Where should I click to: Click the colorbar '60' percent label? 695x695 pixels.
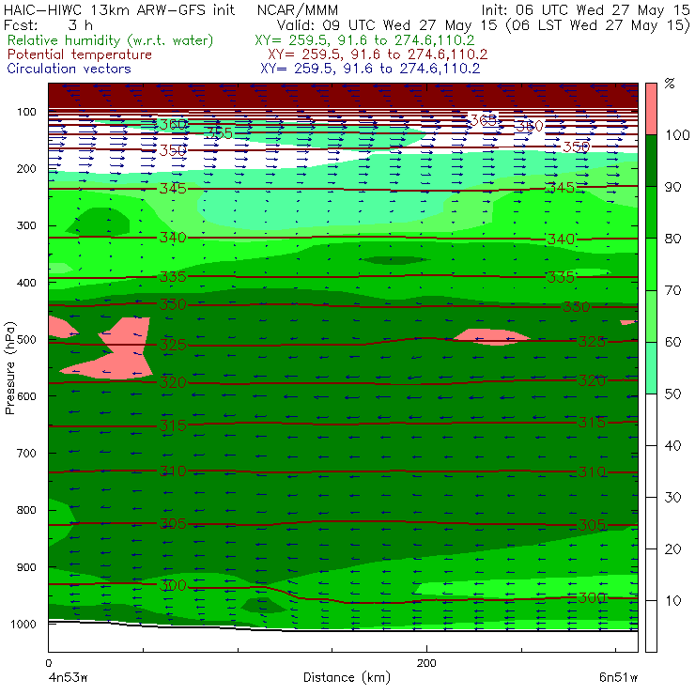pos(673,342)
